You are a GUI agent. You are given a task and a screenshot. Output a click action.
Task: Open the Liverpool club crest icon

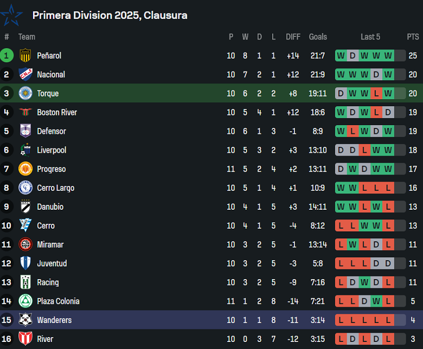(x=25, y=150)
